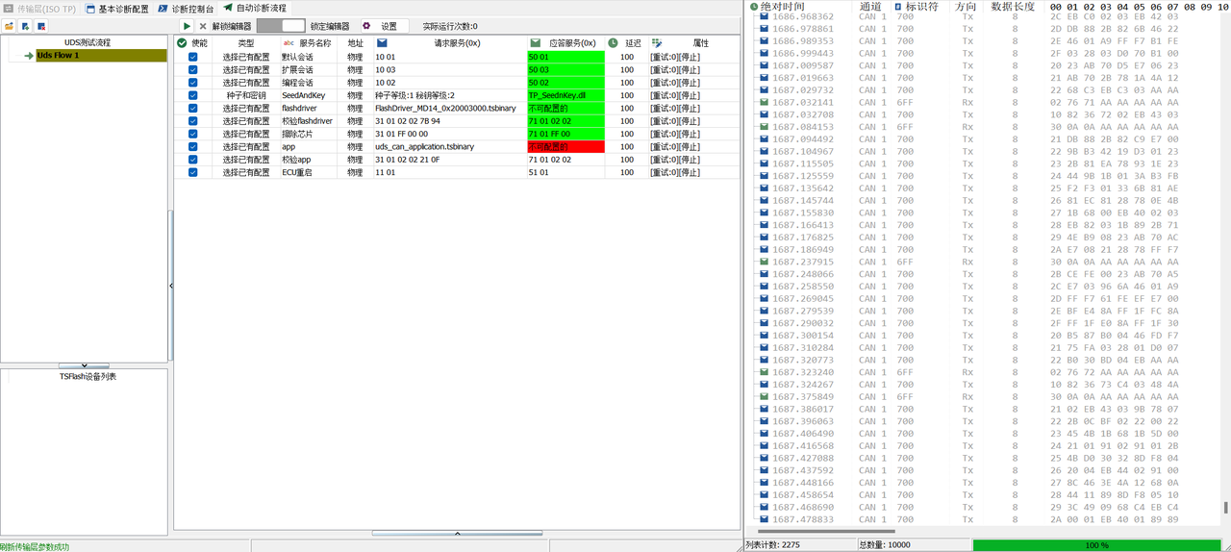Click TP_SeednKey.dll response cell
Viewport: 1231px width, 552px height.
(x=565, y=95)
